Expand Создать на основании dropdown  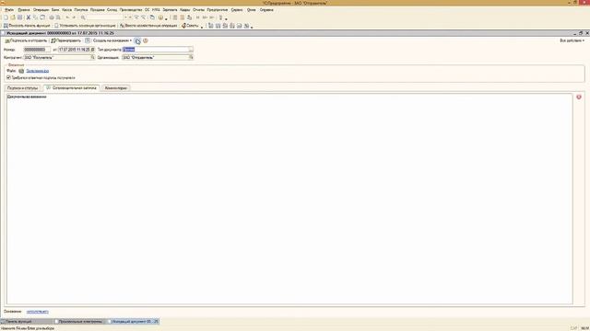(112, 40)
